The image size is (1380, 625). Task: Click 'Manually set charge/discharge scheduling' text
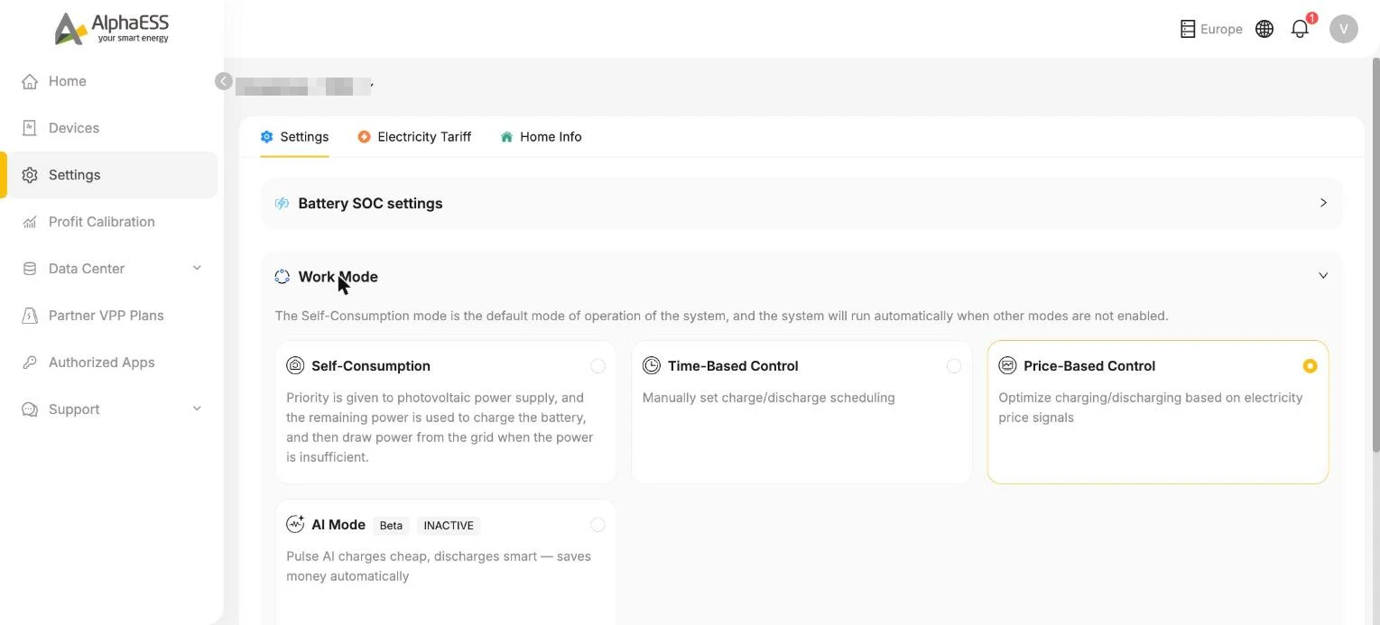click(768, 398)
